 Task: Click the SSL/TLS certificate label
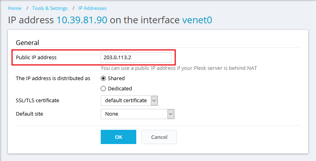click(38, 100)
